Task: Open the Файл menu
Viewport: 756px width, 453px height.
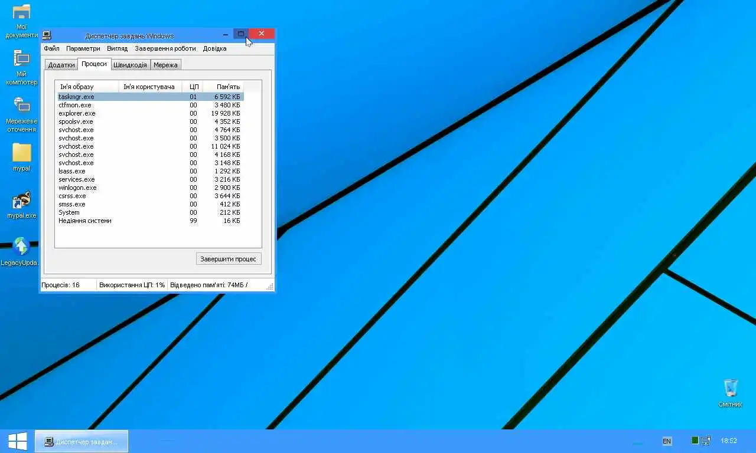Action: 51,48
